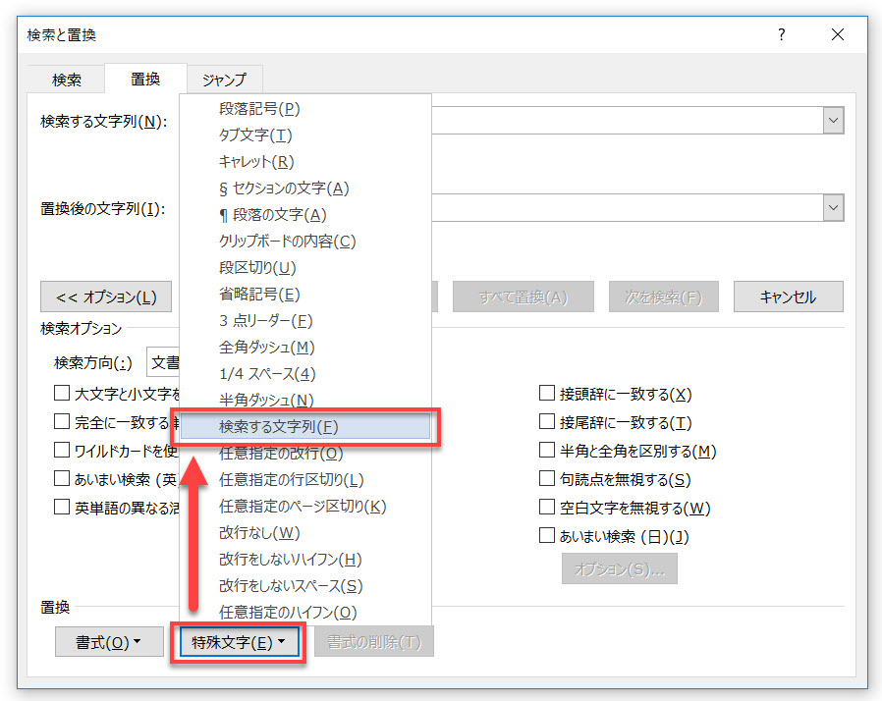Check the 接頭辞に一致する option
The height and width of the screenshot is (701, 882).
tap(547, 393)
